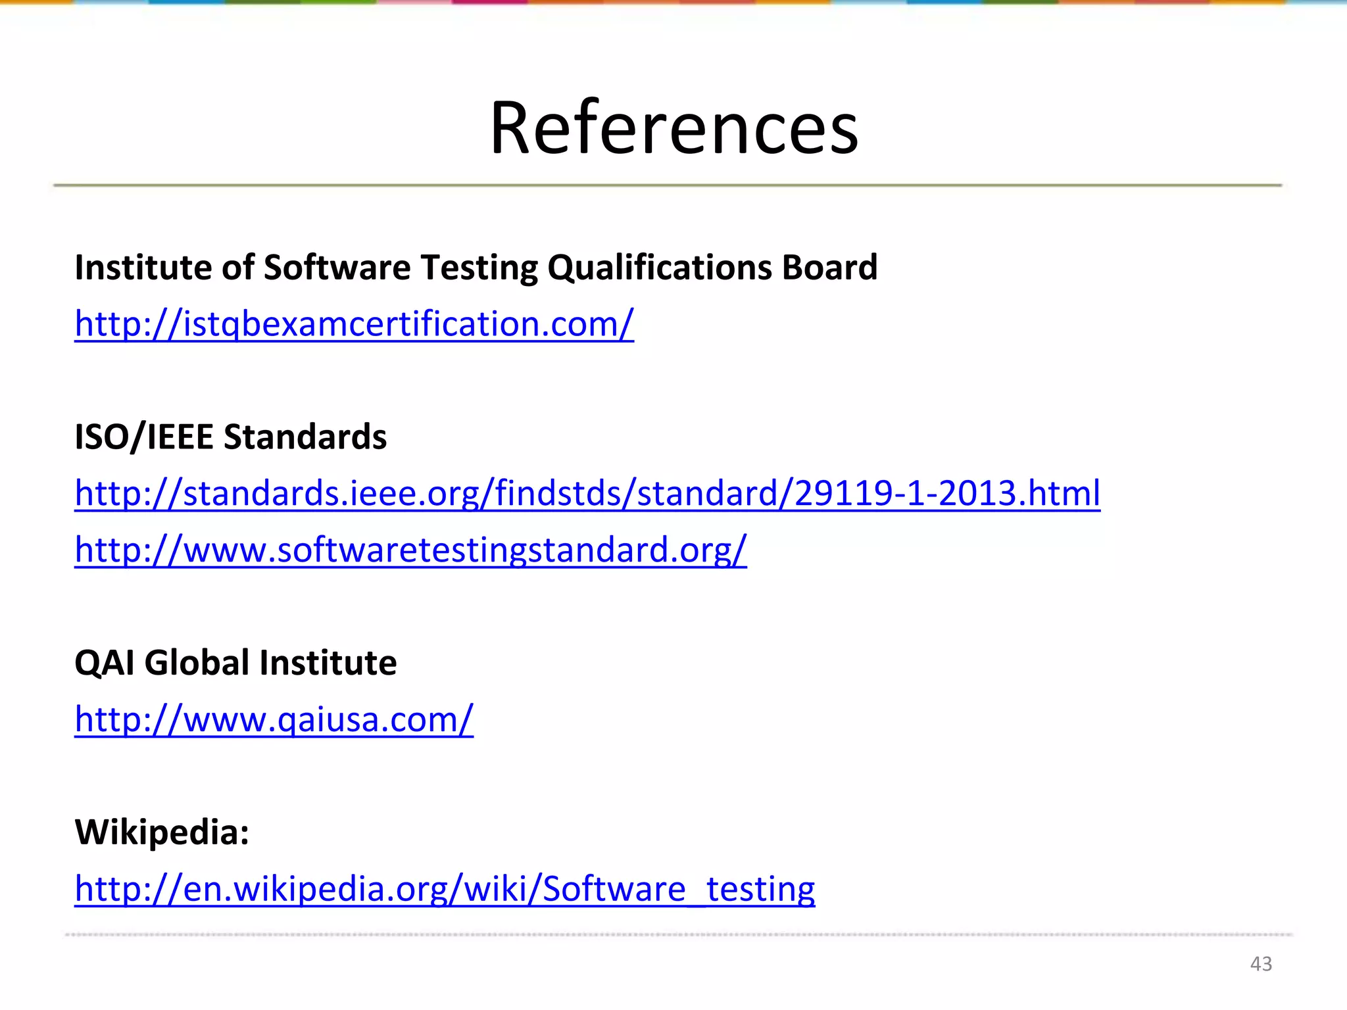
Task: Click the dotted footer line above page number
Action: [677, 934]
